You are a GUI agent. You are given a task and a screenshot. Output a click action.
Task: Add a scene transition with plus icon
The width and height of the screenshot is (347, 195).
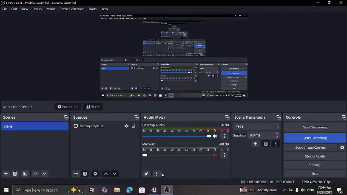click(256, 144)
